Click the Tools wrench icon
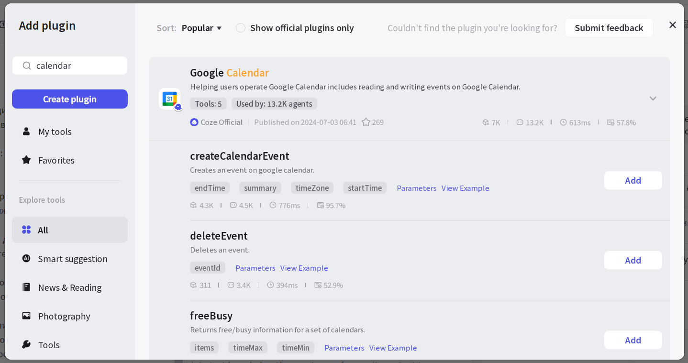Screen dimensions: 688x363 [26, 344]
